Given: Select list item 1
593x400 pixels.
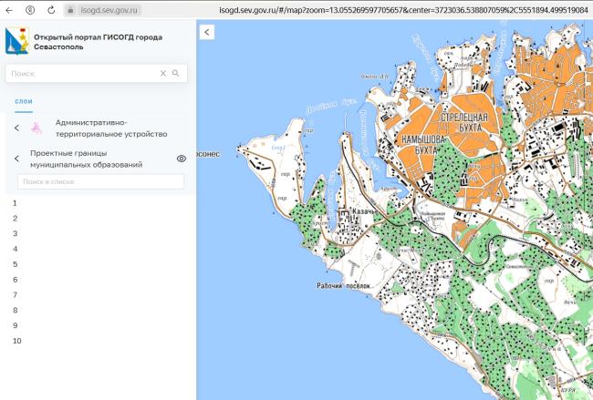Looking at the screenshot, I should pos(16,202).
